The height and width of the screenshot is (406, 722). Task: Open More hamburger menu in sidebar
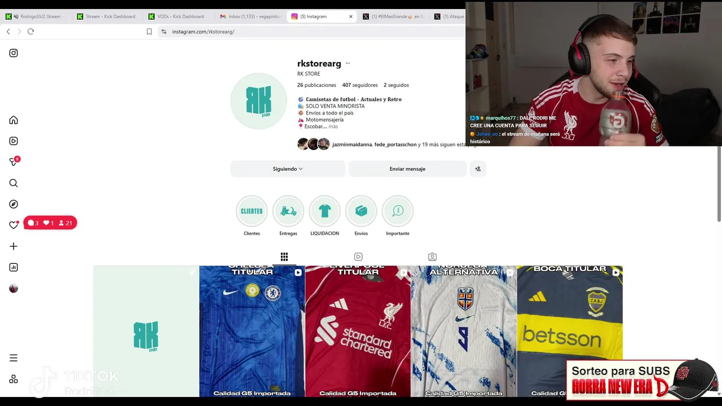tap(14, 358)
